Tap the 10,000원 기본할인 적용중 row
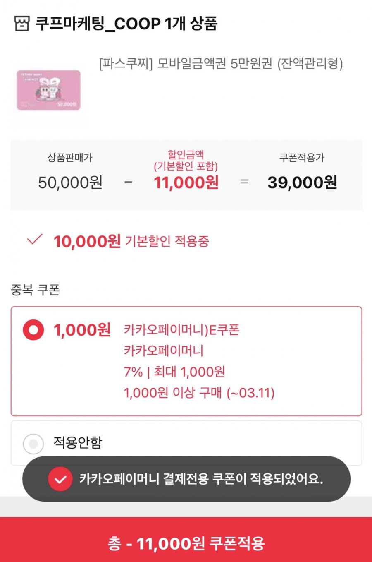 pyautogui.click(x=131, y=240)
